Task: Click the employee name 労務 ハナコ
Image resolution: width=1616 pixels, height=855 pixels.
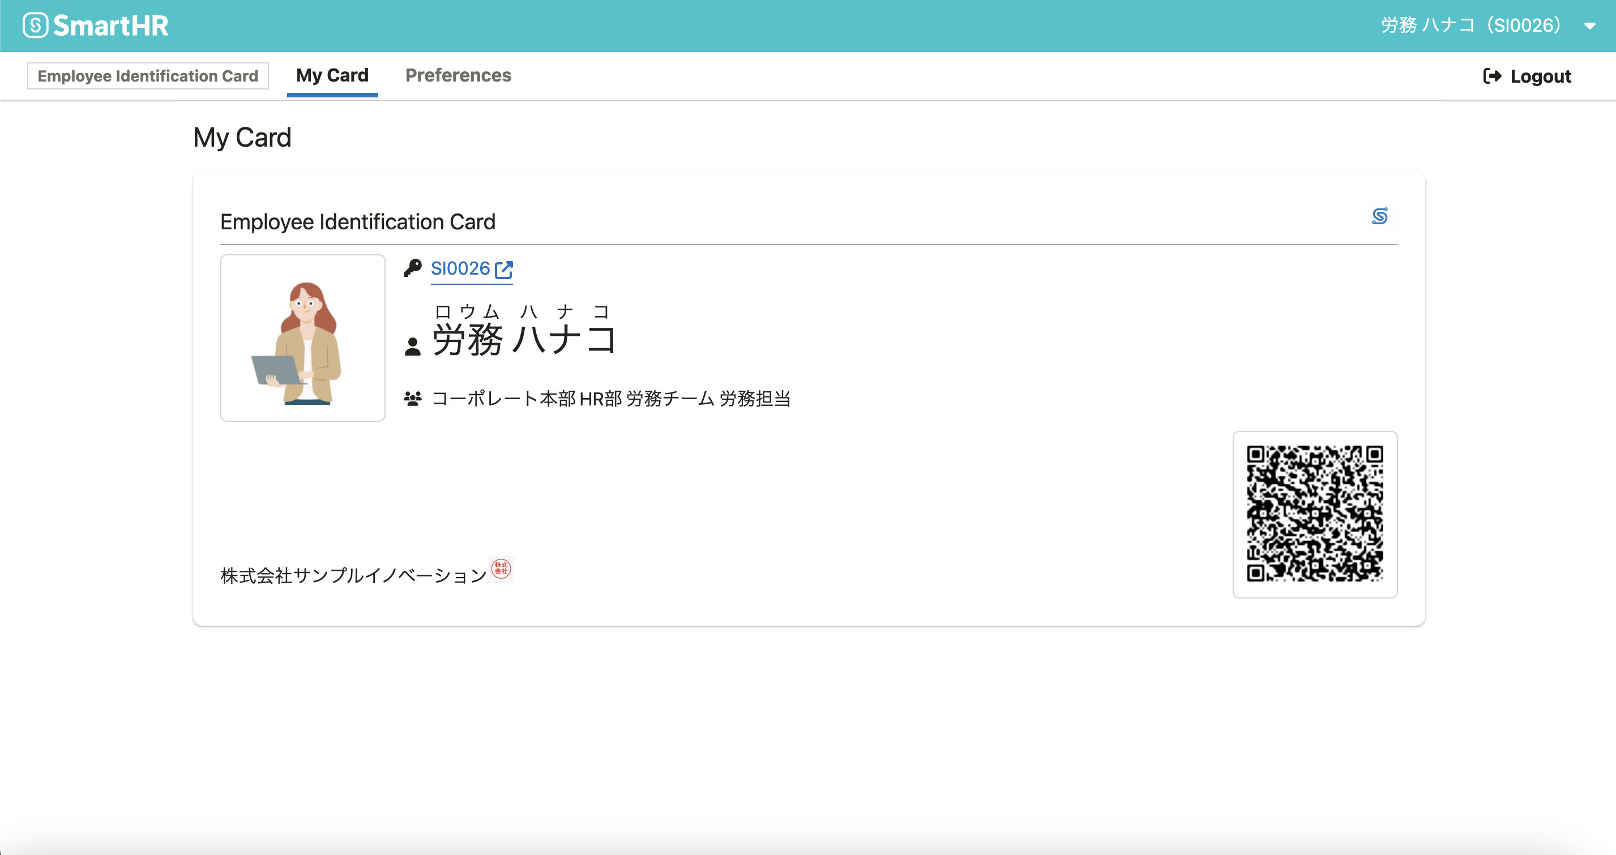Action: 524,340
